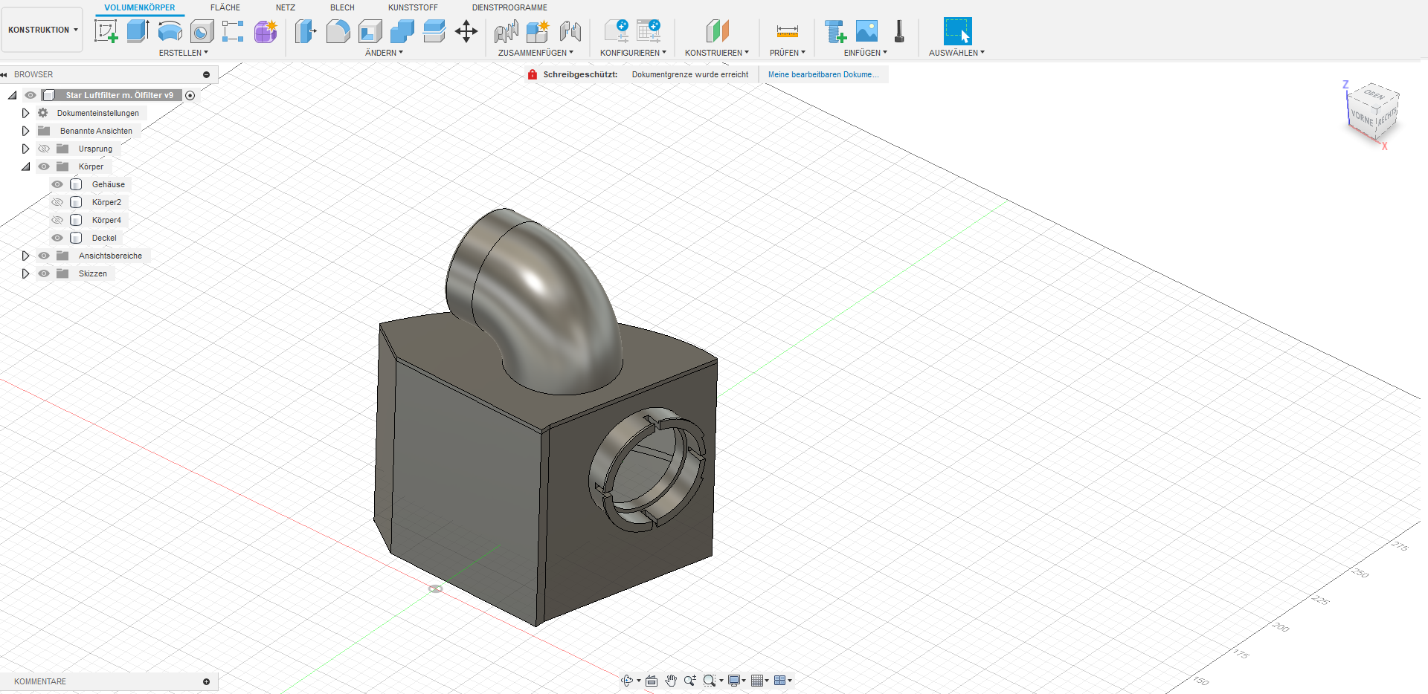Open the ERSTELLEN dropdown menu

[x=183, y=53]
